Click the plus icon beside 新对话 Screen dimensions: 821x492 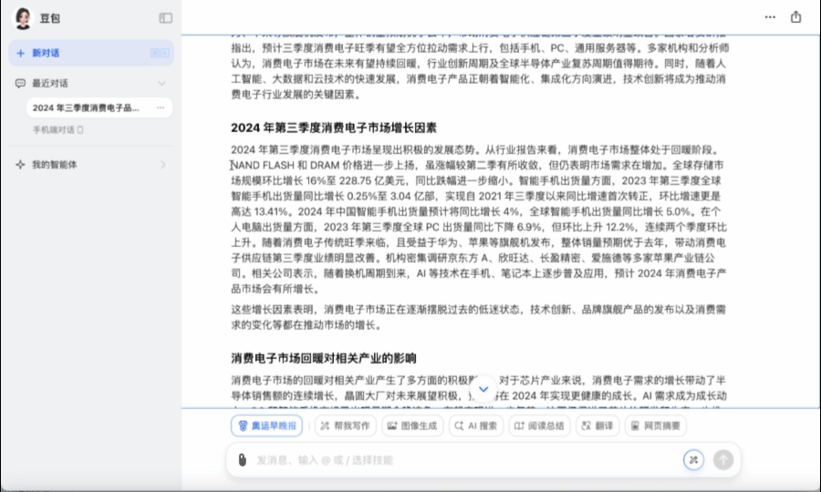(20, 53)
